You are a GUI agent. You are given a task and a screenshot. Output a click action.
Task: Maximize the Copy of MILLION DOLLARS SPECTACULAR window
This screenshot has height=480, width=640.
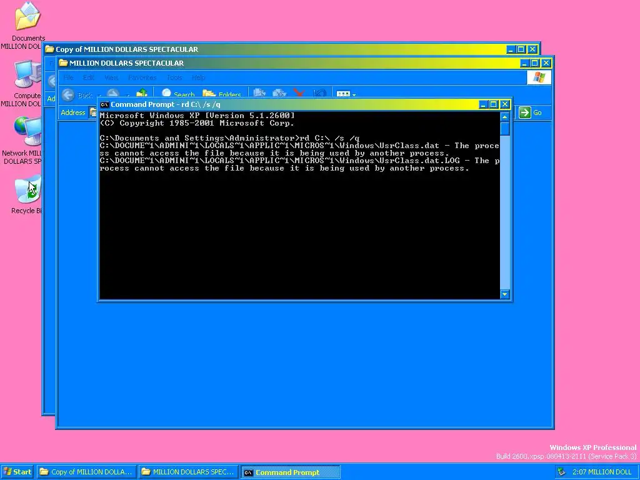click(521, 49)
